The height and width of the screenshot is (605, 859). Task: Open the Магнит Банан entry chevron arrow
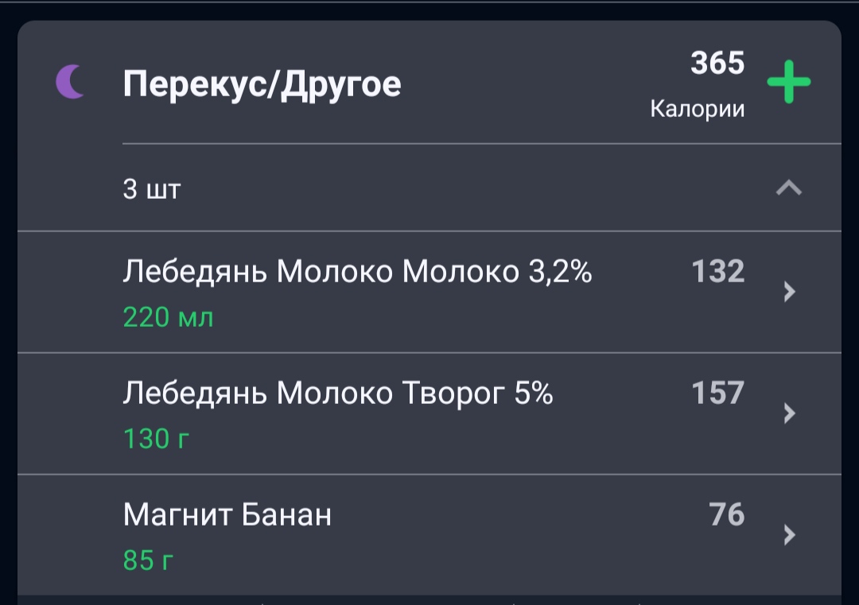pos(789,535)
